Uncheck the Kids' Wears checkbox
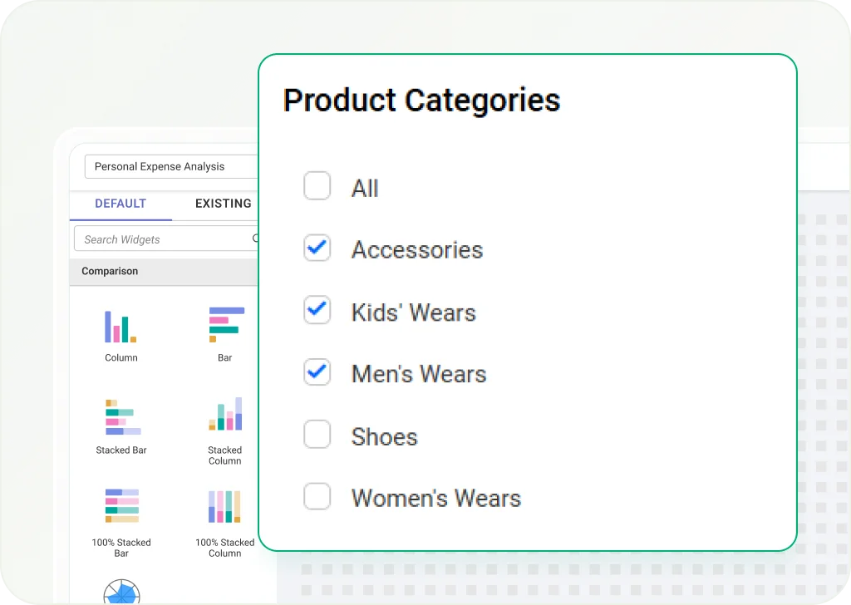The image size is (851, 605). pyautogui.click(x=317, y=311)
